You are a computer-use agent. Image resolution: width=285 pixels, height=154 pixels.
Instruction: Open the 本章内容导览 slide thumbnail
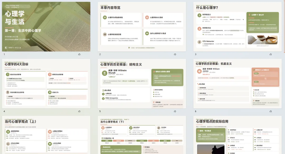click(142, 27)
